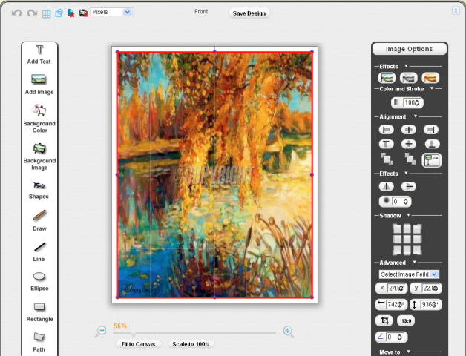Click the 13:9 aspect ratio button

click(x=406, y=321)
